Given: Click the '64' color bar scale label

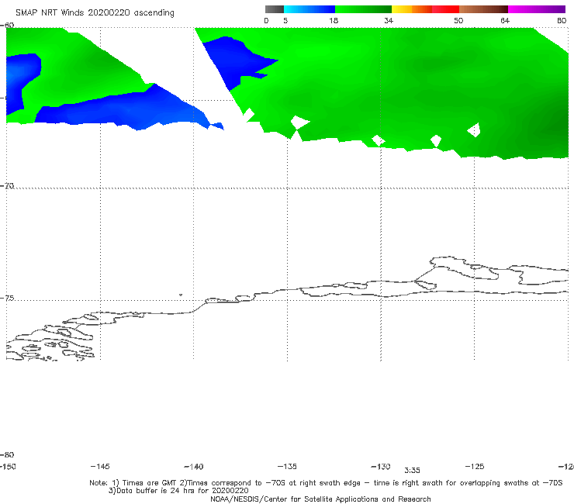Looking at the screenshot, I should tap(505, 21).
